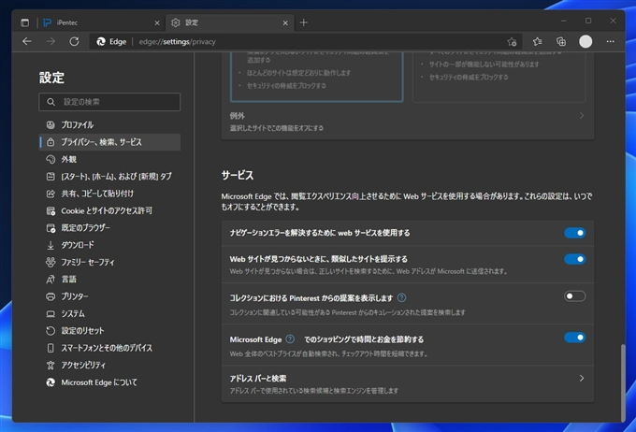Open the Favorites list icon
The image size is (636, 432).
(538, 41)
